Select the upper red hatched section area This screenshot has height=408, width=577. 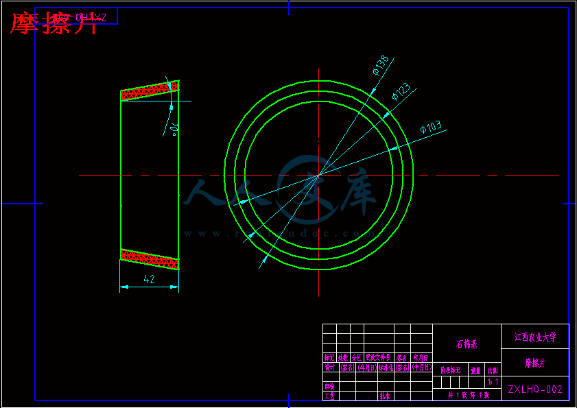click(150, 91)
